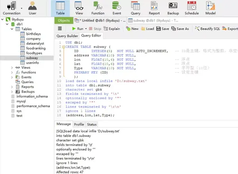Click the User icon
This screenshot has height=174, width=238.
click(x=33, y=8)
